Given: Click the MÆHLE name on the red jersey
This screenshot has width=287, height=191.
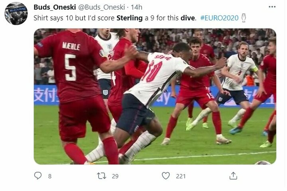Looking at the screenshot, I should tap(71, 46).
